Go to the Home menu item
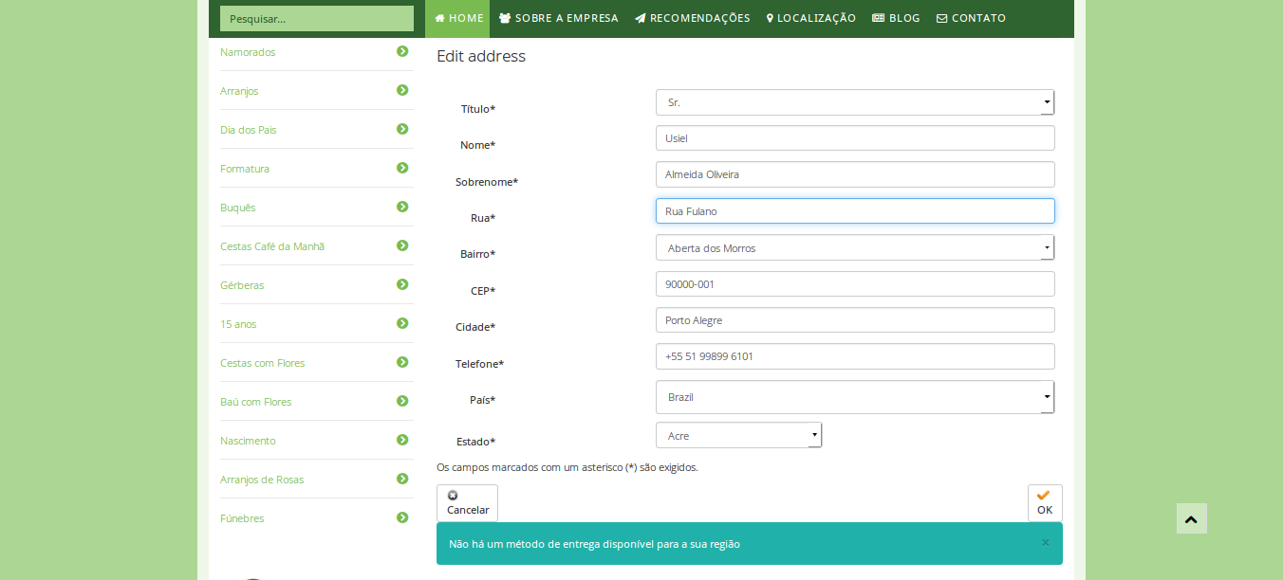The height and width of the screenshot is (580, 1283). click(458, 18)
